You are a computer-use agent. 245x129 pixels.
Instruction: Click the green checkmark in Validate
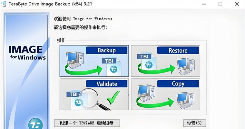click(x=113, y=98)
